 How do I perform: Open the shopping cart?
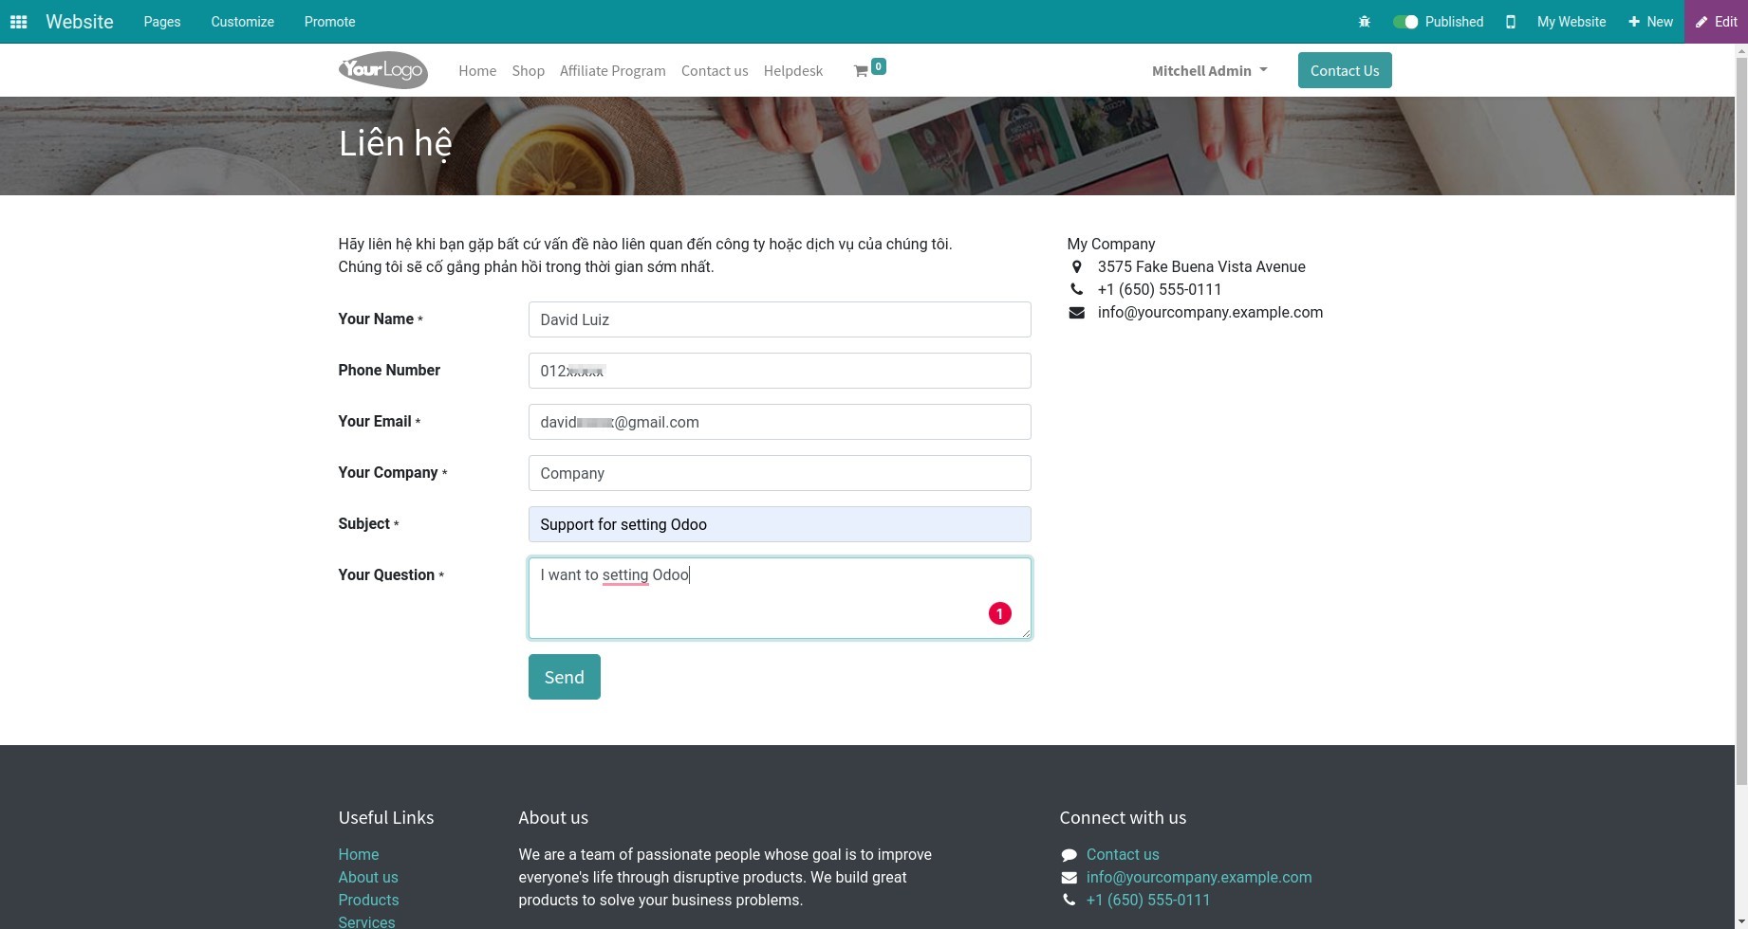point(863,69)
